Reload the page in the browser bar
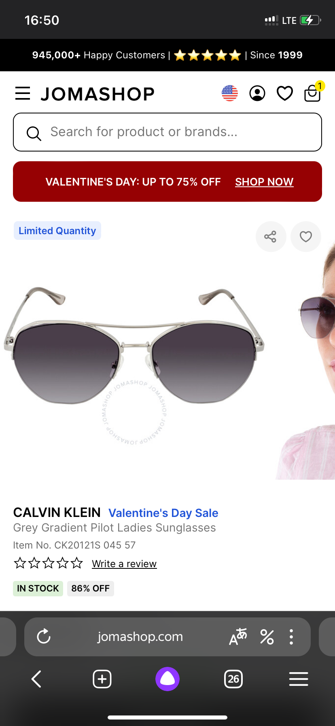The width and height of the screenshot is (335, 726). (44, 636)
